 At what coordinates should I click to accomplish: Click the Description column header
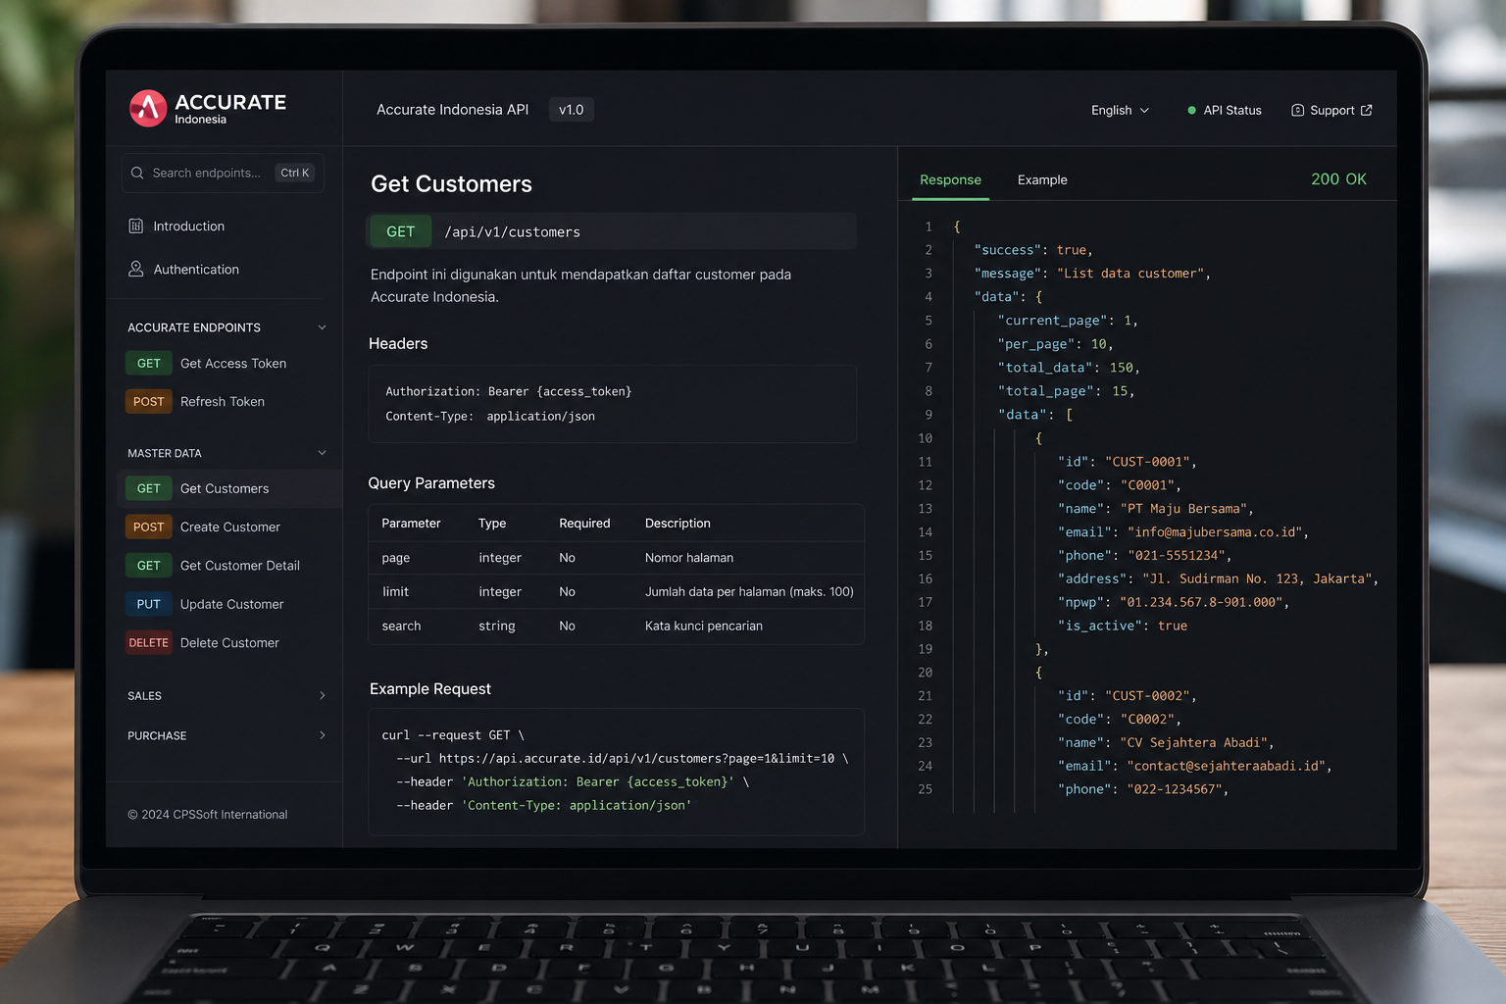click(678, 524)
